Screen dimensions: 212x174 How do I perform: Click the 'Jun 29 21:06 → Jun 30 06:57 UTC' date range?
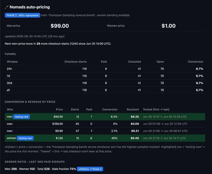click(x=165, y=131)
